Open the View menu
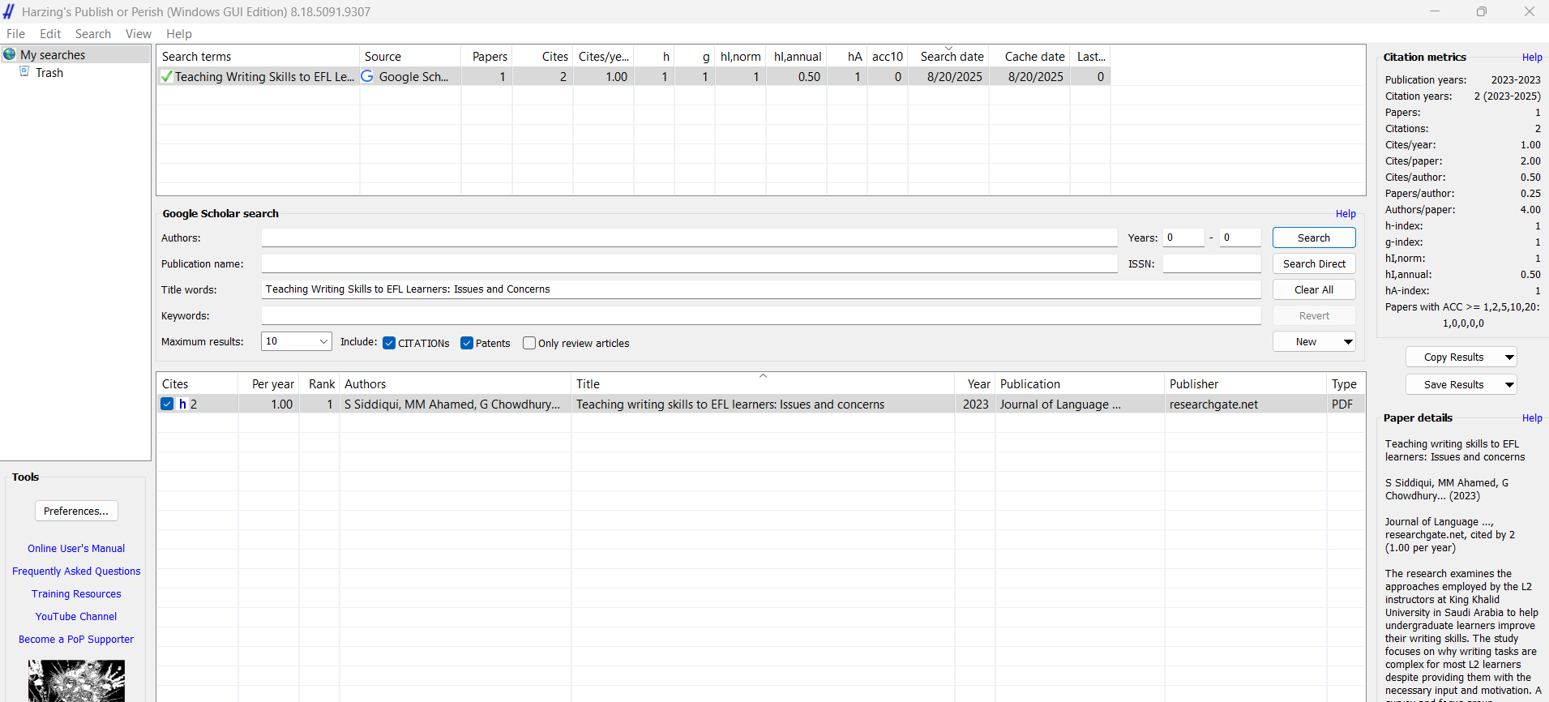The height and width of the screenshot is (702, 1549). pyautogui.click(x=138, y=34)
